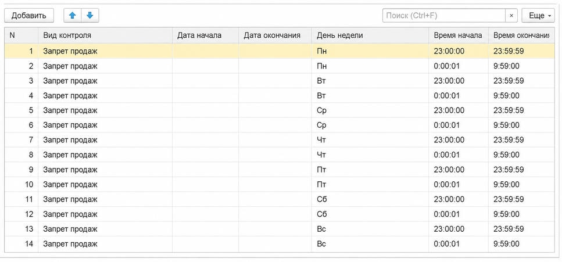Image resolution: width=562 pixels, height=262 pixels.
Task: Move row up with blue up arrow
Action: pyautogui.click(x=73, y=16)
